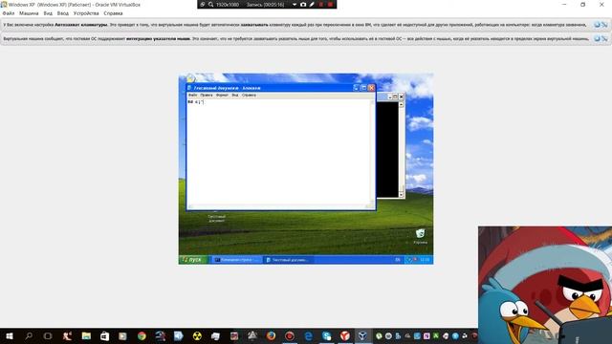Open the Файл menu in XP Notepad
The image size is (612, 344).
coord(192,96)
